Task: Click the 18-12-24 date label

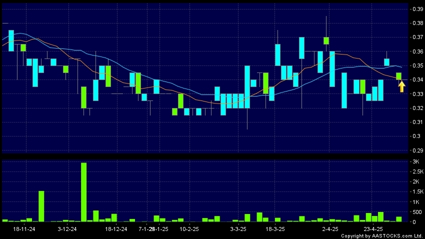Action: pyautogui.click(x=116, y=229)
